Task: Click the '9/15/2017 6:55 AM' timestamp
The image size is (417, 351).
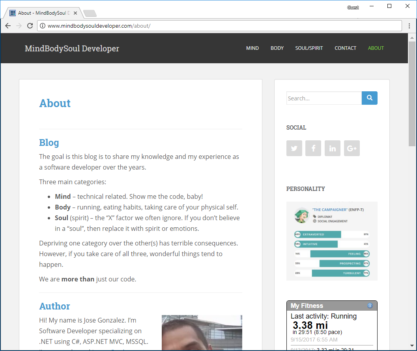Action: point(314,340)
